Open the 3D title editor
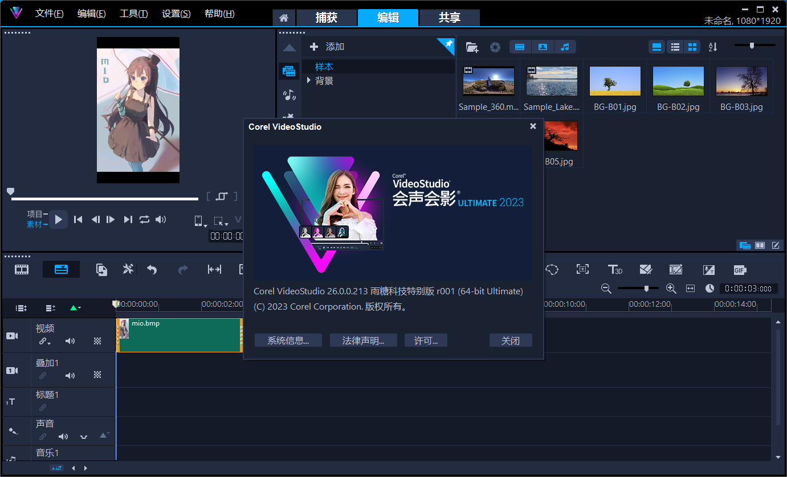 [x=614, y=270]
